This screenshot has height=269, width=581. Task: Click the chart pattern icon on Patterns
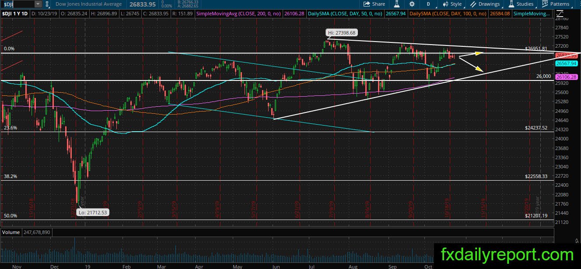point(545,4)
